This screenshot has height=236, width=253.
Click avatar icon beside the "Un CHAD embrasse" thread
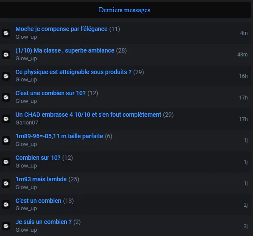coord(6,119)
